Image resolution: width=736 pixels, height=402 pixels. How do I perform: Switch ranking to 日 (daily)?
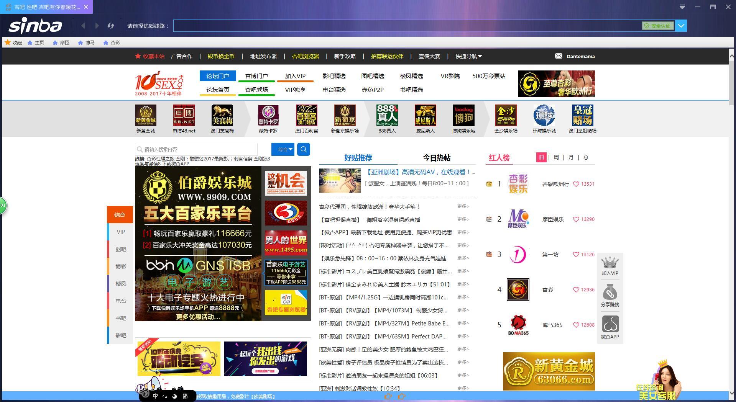pyautogui.click(x=541, y=157)
